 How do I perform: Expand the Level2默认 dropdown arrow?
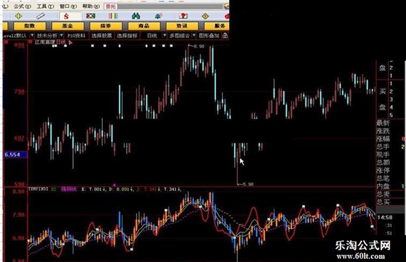32,35
